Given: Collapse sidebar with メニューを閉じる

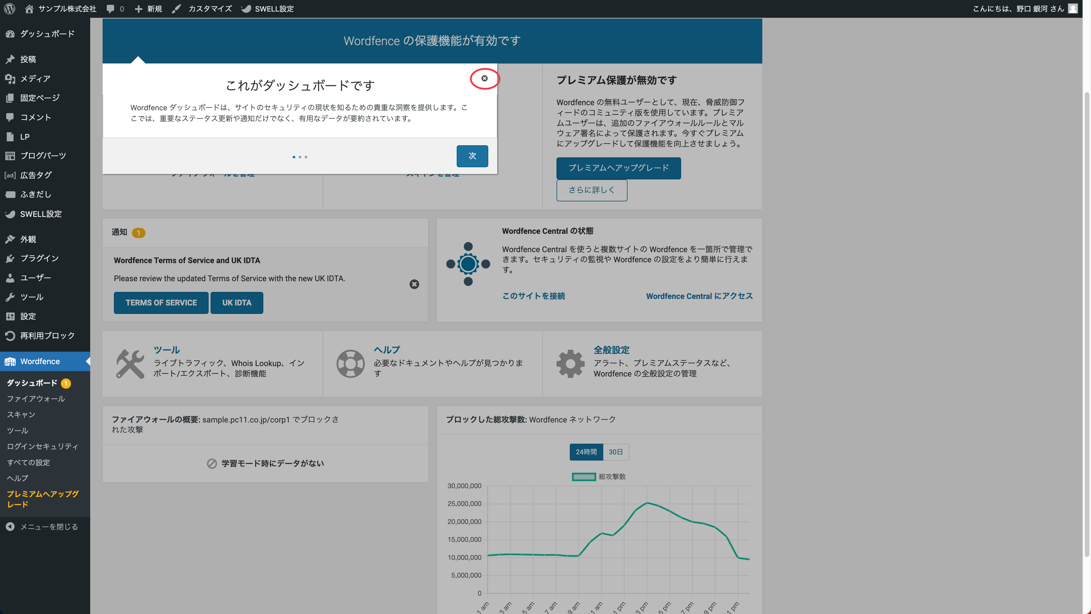Looking at the screenshot, I should pos(42,527).
